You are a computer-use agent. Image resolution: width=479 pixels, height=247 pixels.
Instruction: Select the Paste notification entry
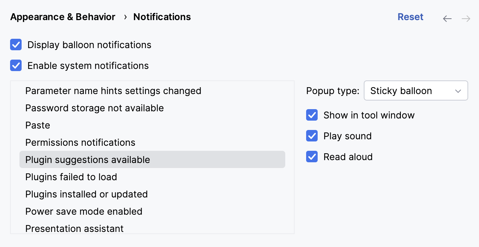coord(37,125)
